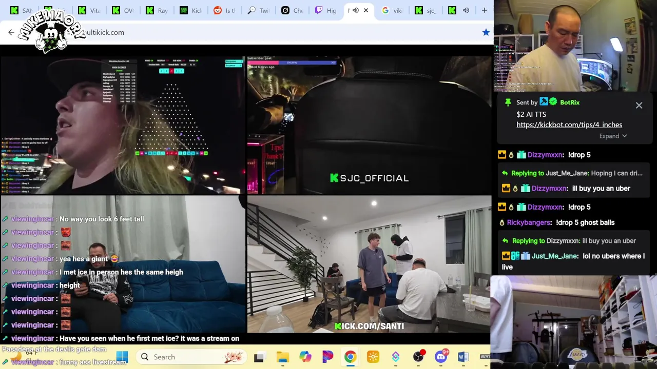Launch Copilot from the taskbar
The width and height of the screenshot is (657, 369).
[x=305, y=357]
